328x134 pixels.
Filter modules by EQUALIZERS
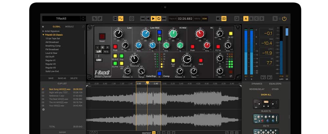(275, 84)
